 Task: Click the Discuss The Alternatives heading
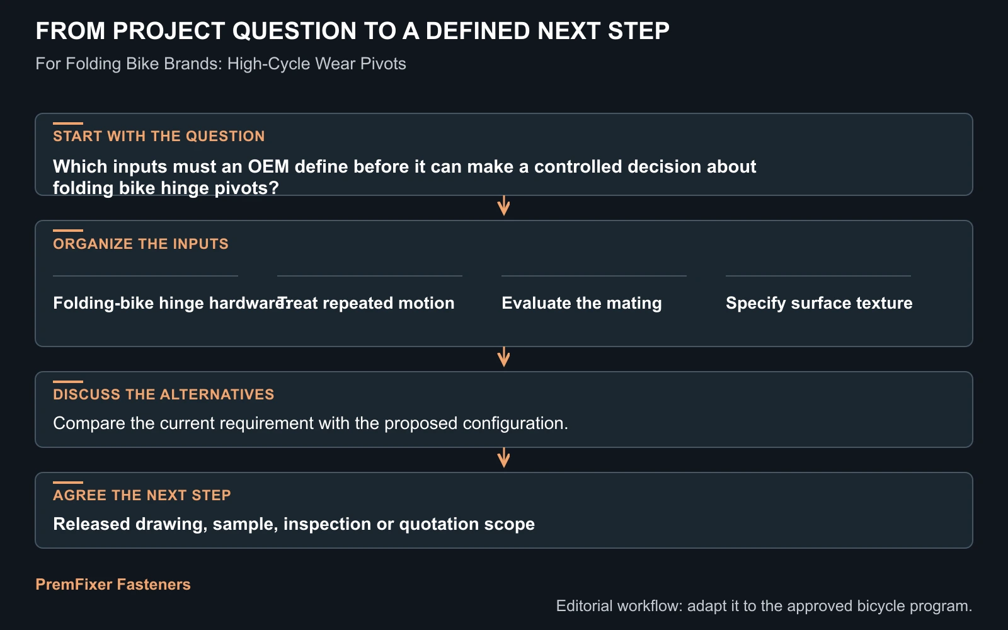tap(164, 394)
